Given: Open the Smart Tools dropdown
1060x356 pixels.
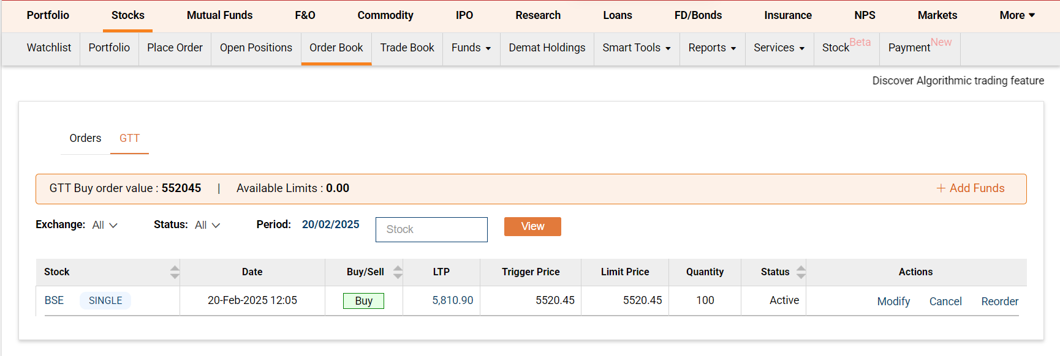Looking at the screenshot, I should click(636, 47).
